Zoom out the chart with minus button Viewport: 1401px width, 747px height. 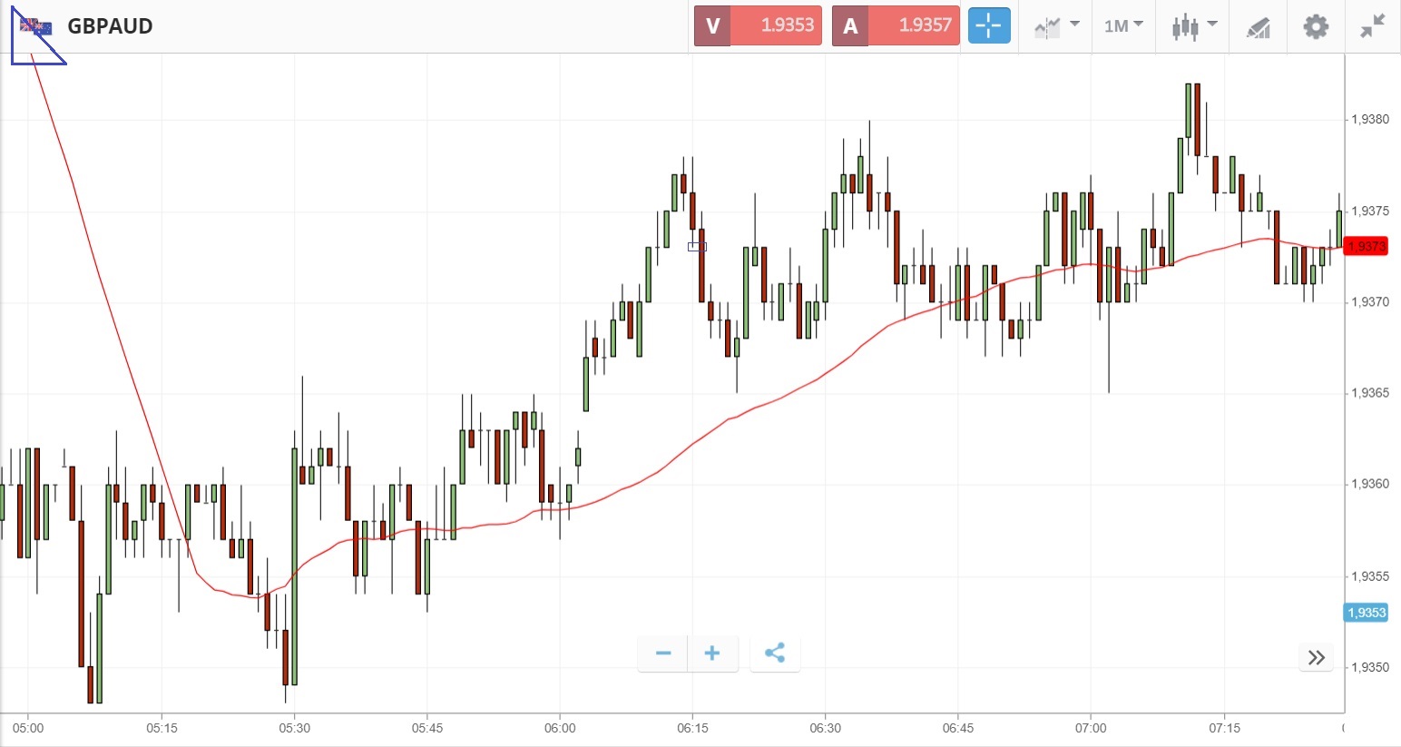point(663,654)
